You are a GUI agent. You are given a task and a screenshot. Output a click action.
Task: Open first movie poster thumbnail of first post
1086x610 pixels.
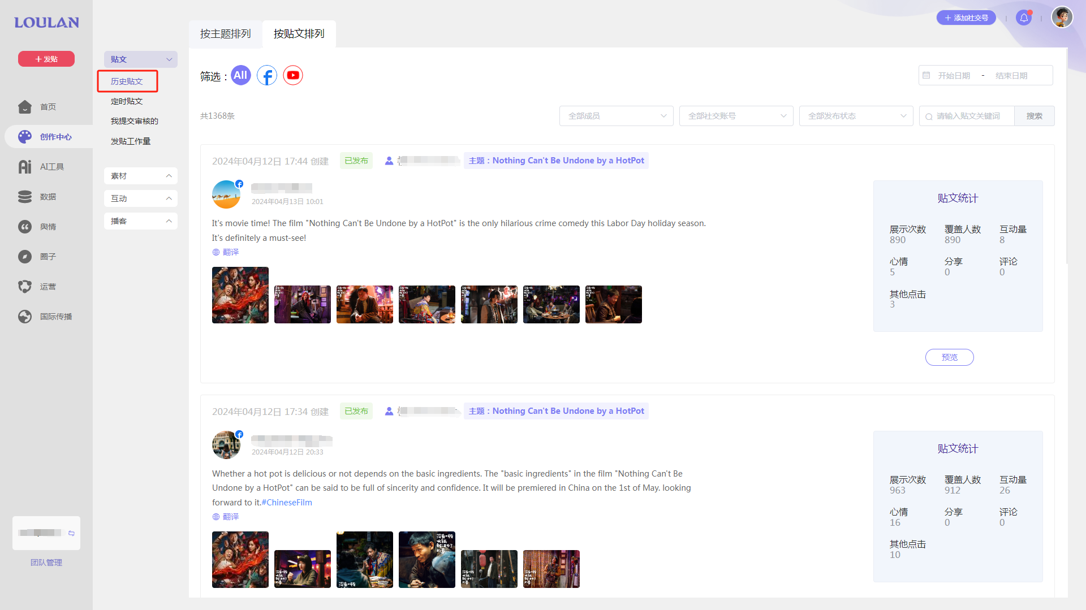tap(240, 295)
